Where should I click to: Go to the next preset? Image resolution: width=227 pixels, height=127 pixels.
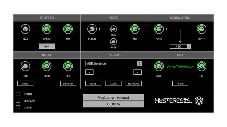(137, 72)
